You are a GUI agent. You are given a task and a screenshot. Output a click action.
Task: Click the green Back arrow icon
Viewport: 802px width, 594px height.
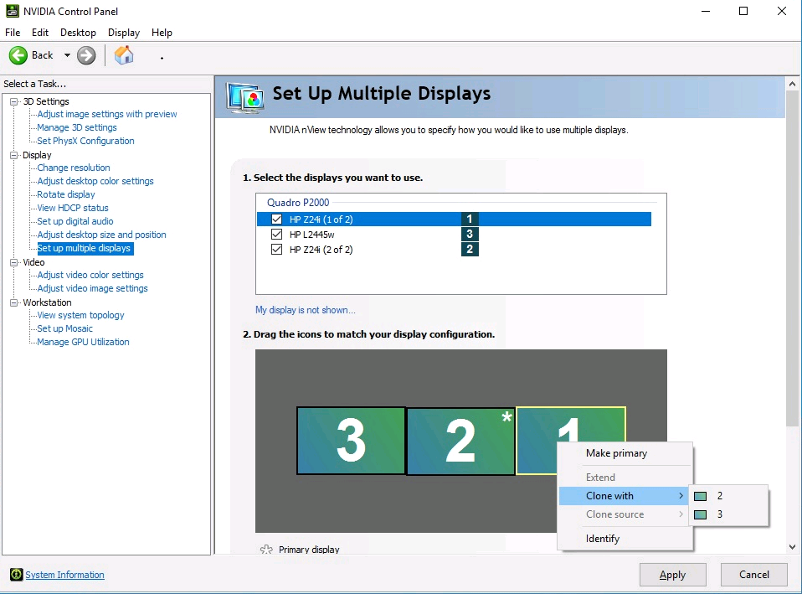[18, 55]
